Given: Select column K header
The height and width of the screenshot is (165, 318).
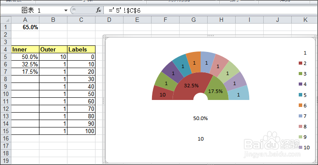Looking at the screenshot, I should 305,20.
